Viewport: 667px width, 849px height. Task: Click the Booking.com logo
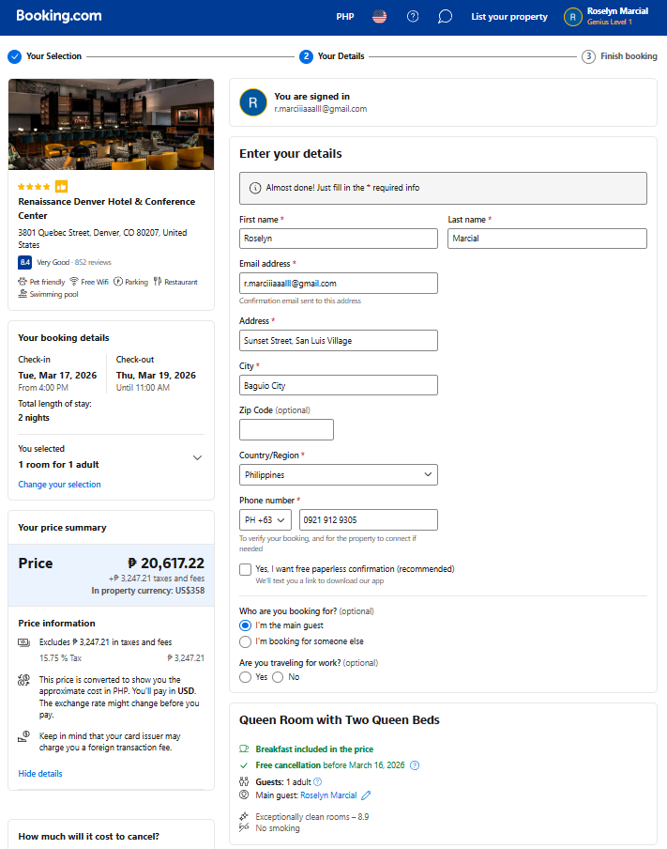(59, 16)
